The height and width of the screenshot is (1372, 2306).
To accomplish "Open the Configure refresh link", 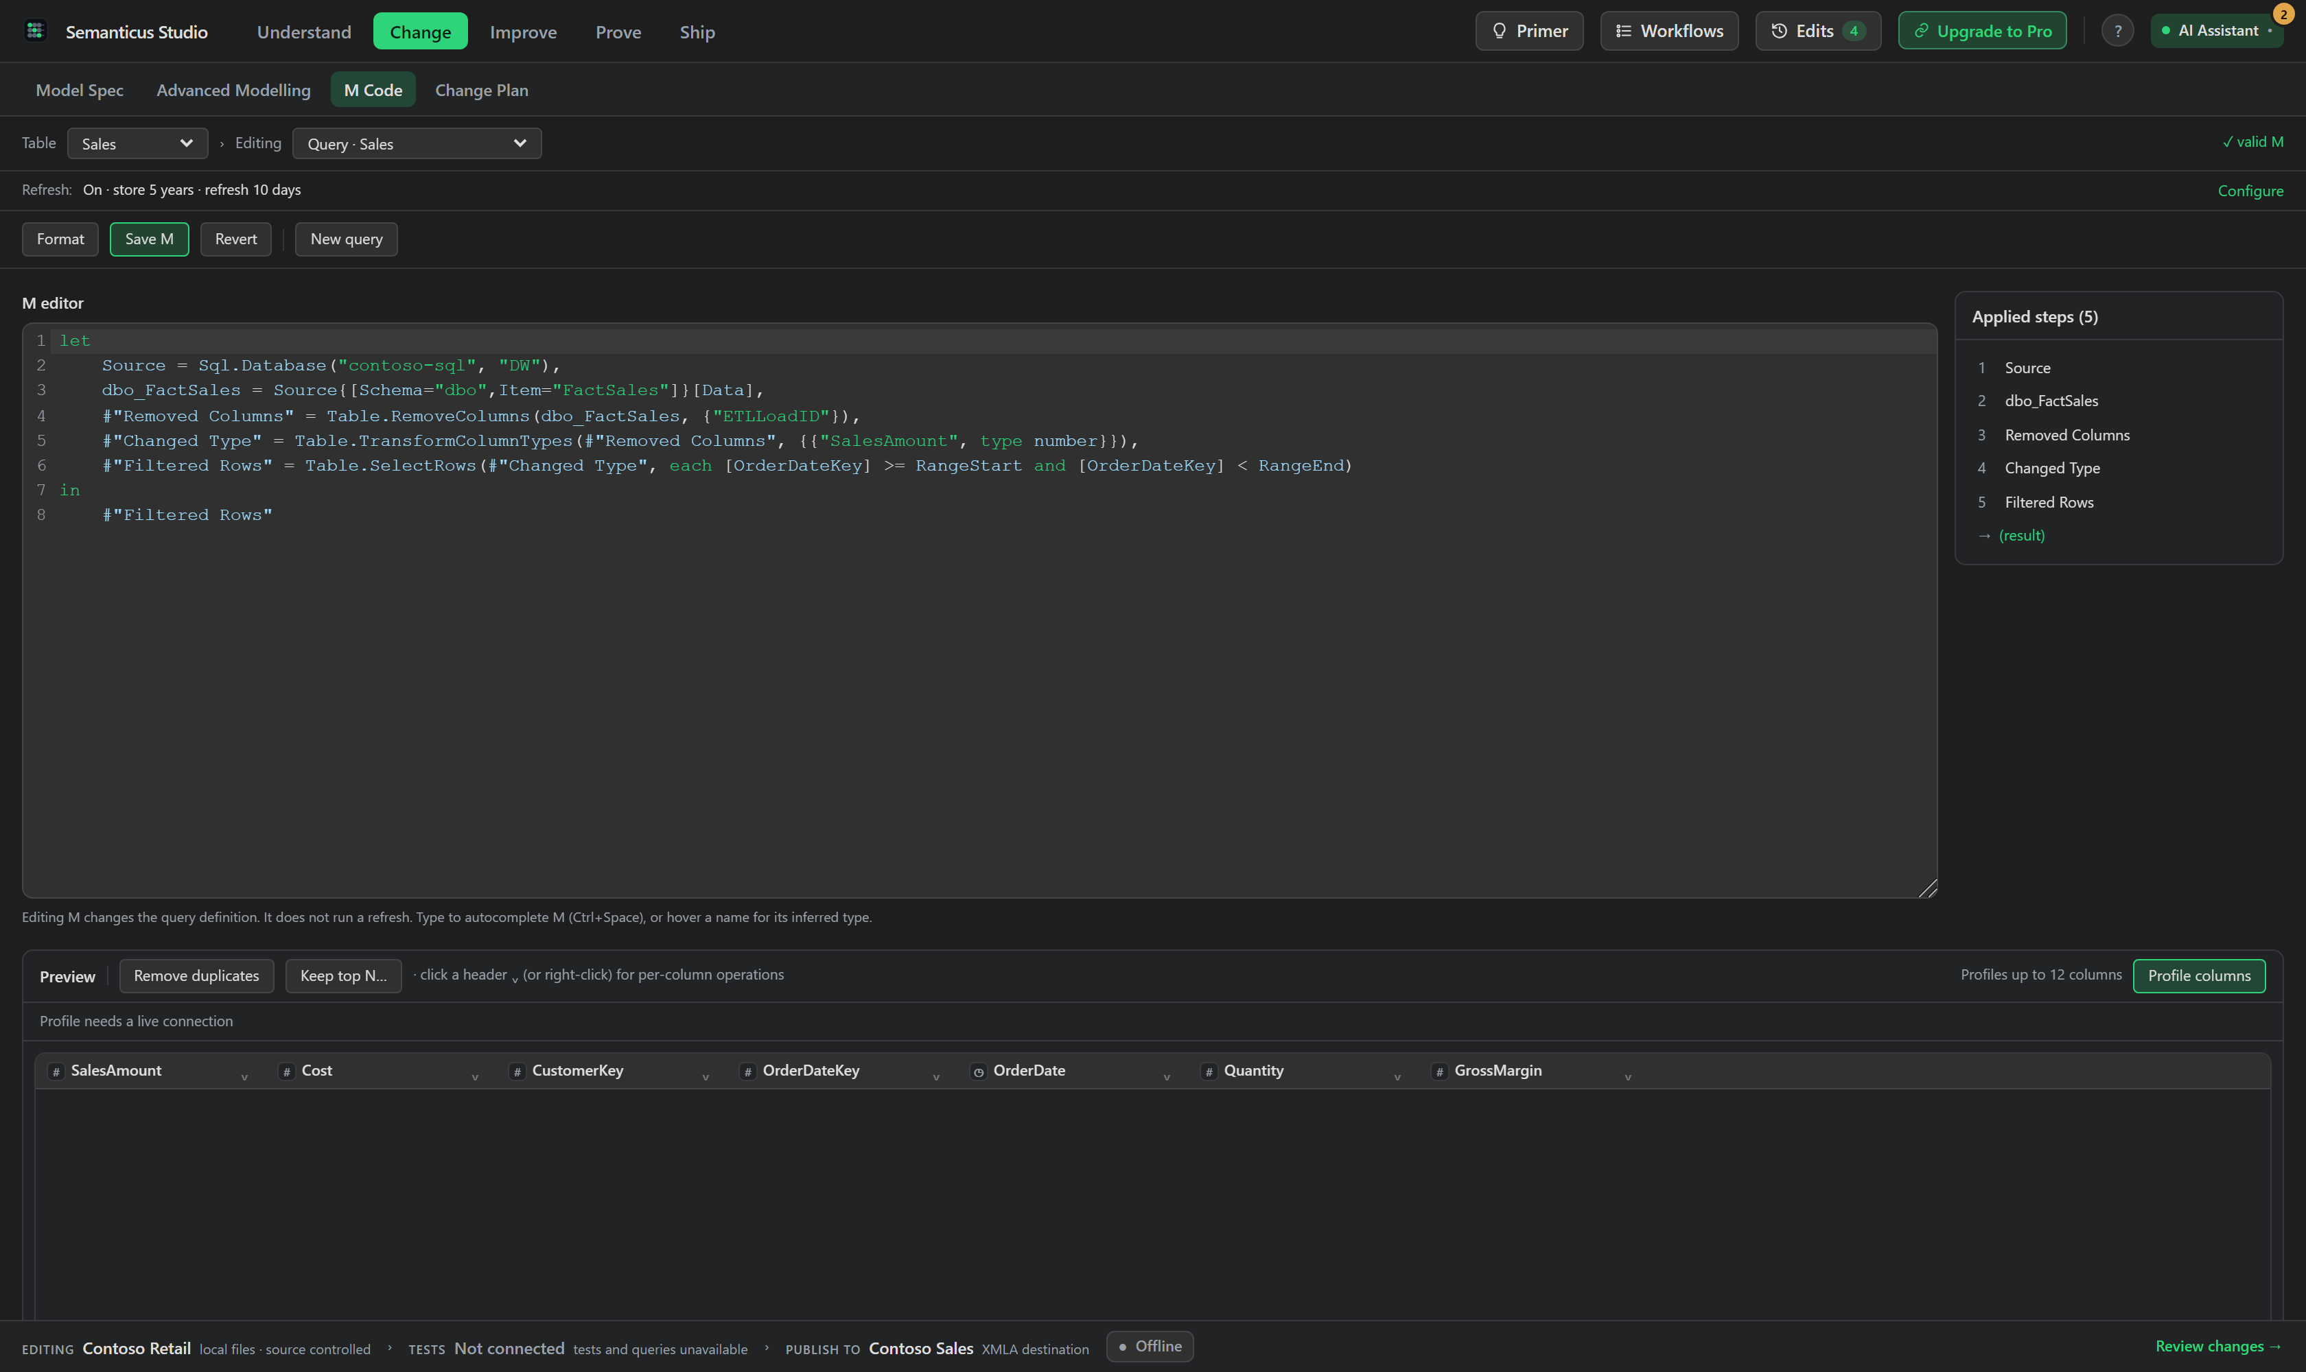I will (2250, 191).
